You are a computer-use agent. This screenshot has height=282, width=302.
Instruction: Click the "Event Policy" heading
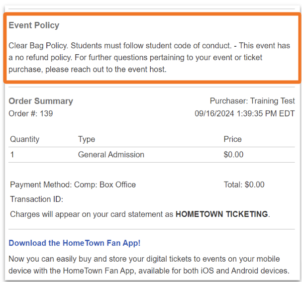[x=34, y=25]
